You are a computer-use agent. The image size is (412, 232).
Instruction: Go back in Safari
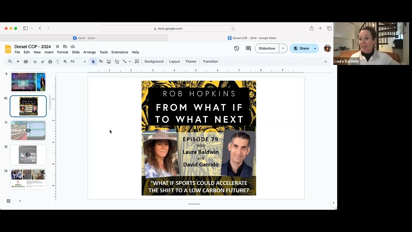pyautogui.click(x=40, y=28)
